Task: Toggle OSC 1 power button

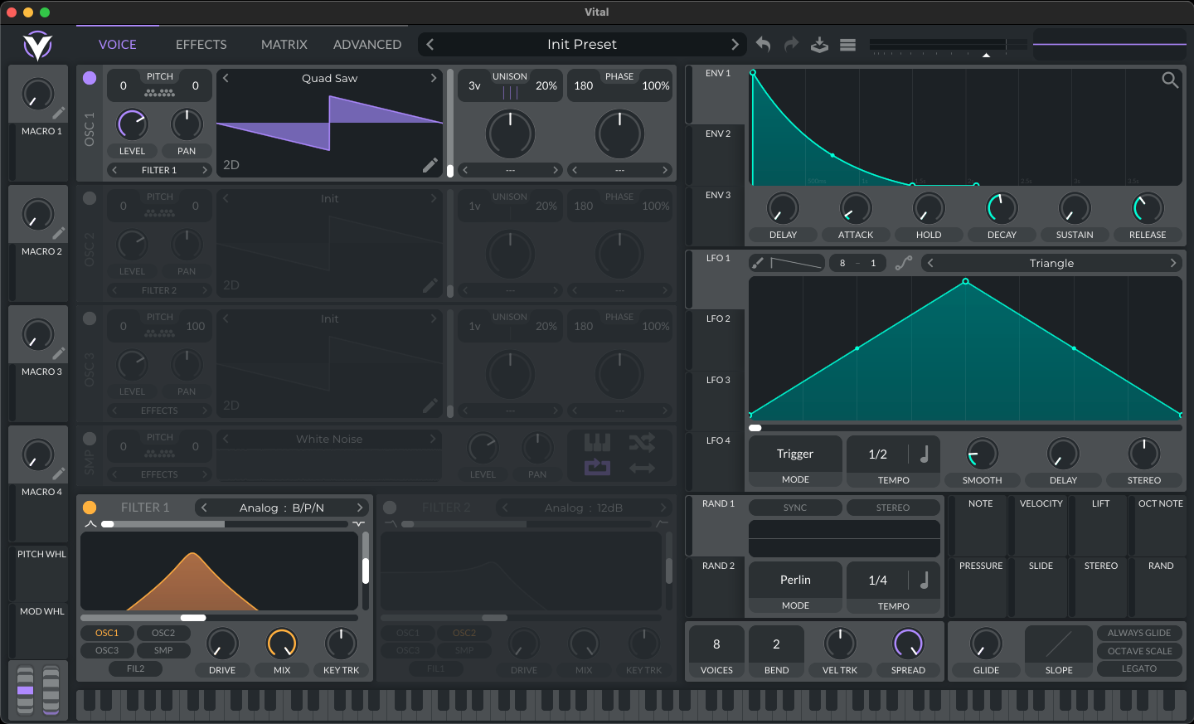Action: (90, 78)
